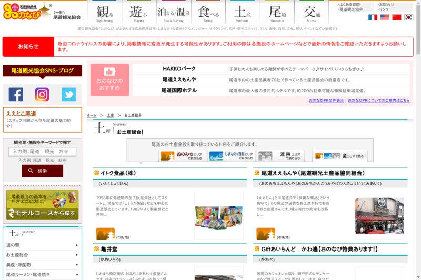Open the Instagram icon link
Image resolution: width=421 pixels, height=280 pixels.
(x=42, y=95)
